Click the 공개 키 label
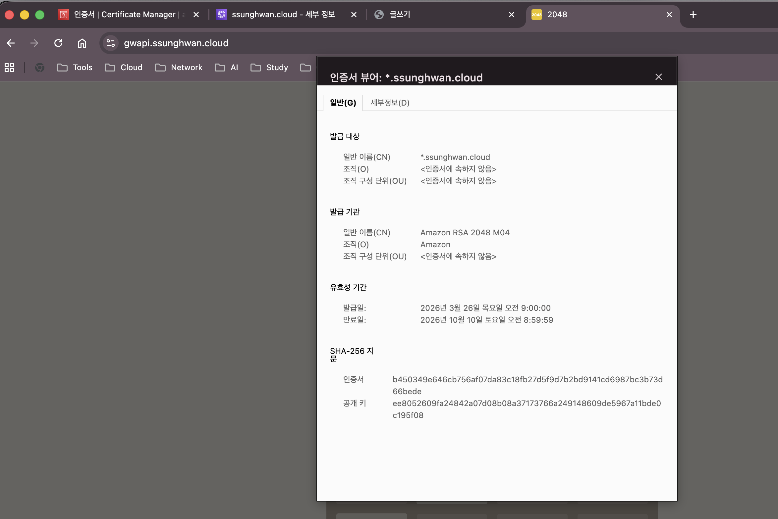The image size is (778, 519). [355, 403]
